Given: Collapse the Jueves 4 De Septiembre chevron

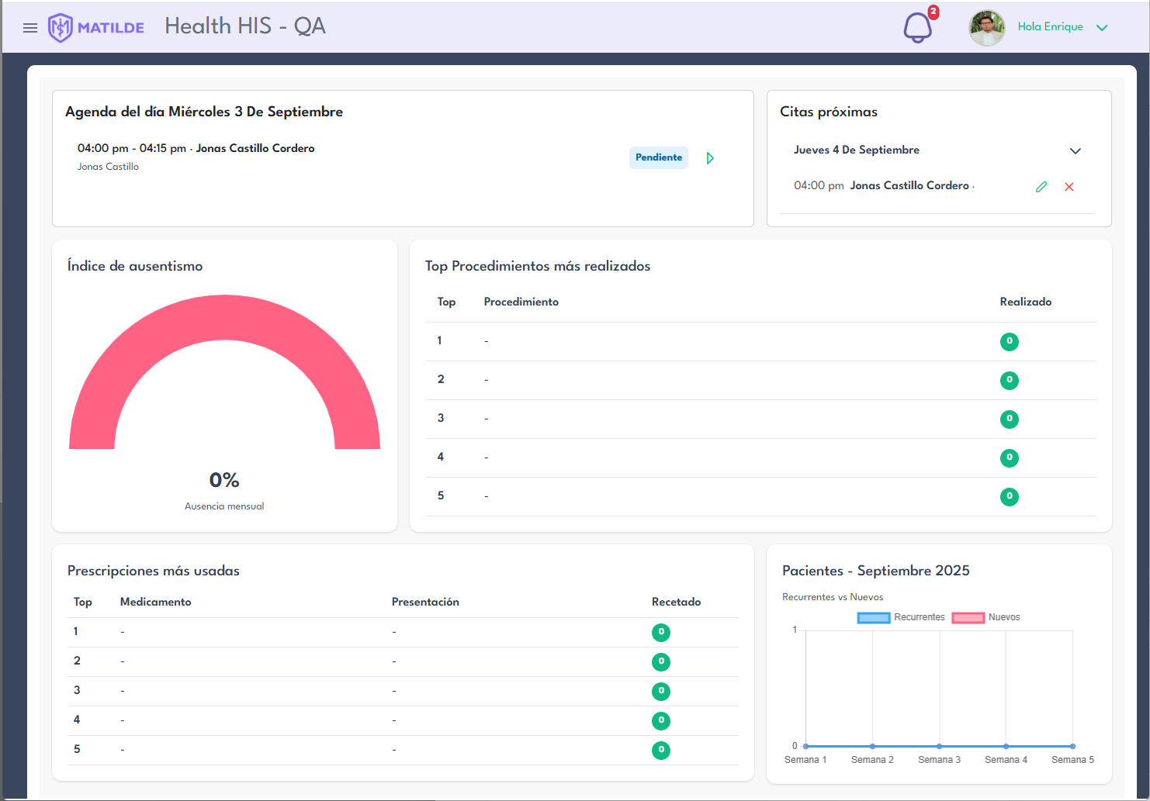Looking at the screenshot, I should pyautogui.click(x=1075, y=151).
